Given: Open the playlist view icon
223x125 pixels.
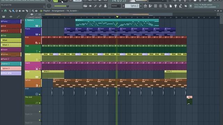Looking at the screenshot, I should pos(145,6).
